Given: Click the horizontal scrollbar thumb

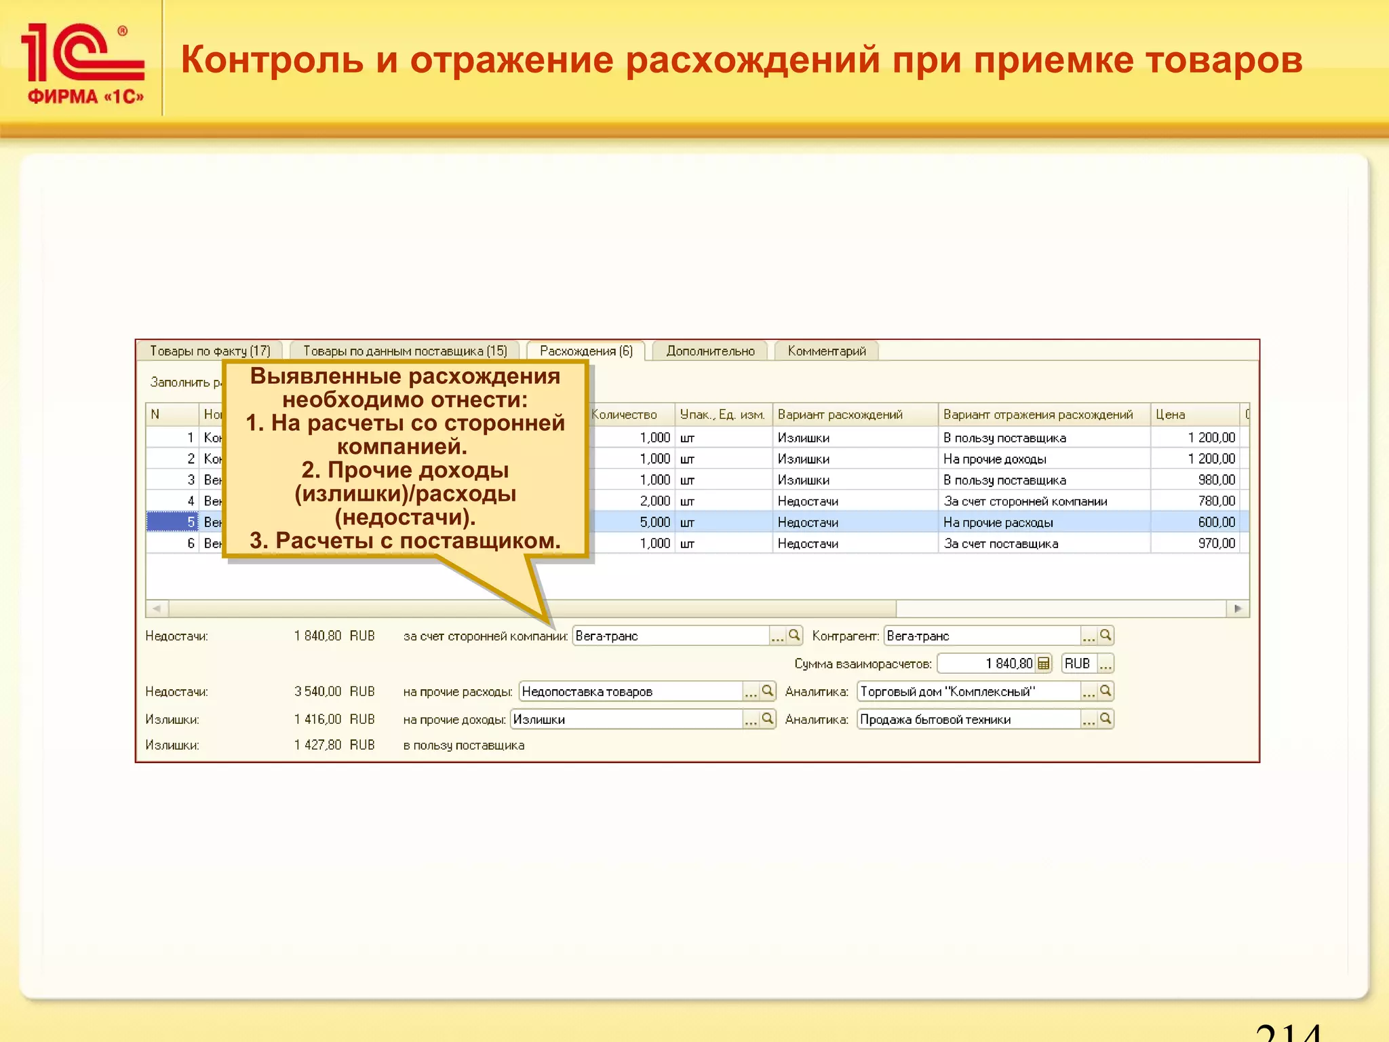Looking at the screenshot, I should pos(532,609).
